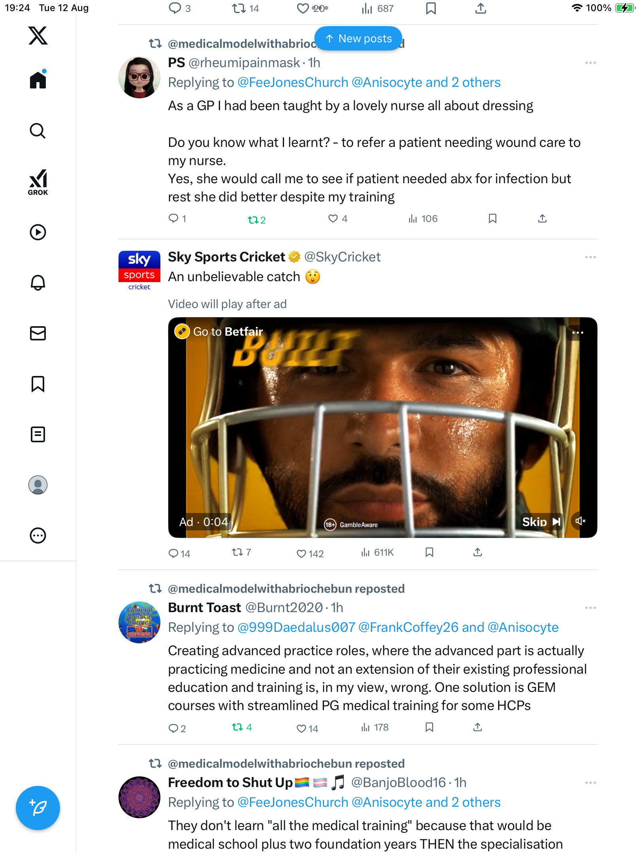Skip the Betfair advertisement
The image size is (640, 853).
[x=541, y=522]
